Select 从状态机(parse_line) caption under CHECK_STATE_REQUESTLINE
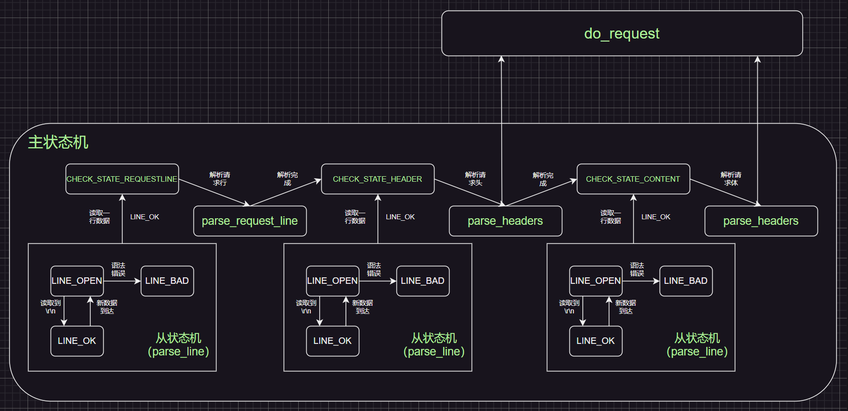The height and width of the screenshot is (411, 848). (x=178, y=345)
